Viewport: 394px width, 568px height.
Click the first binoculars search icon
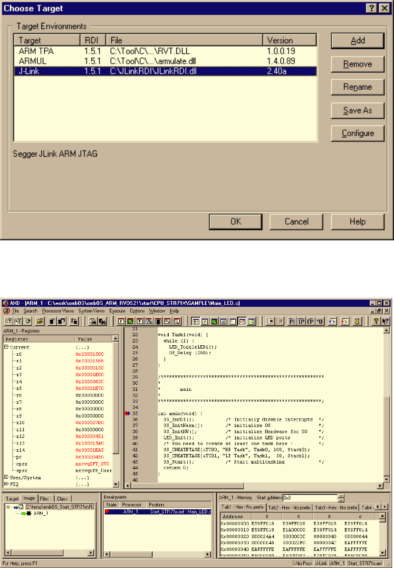tap(93, 321)
